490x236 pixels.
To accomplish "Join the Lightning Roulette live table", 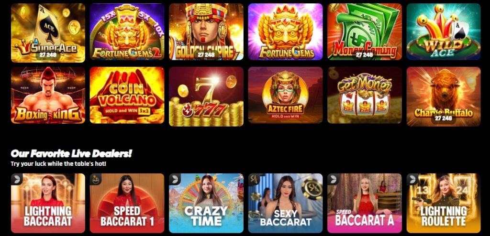I will point(444,203).
